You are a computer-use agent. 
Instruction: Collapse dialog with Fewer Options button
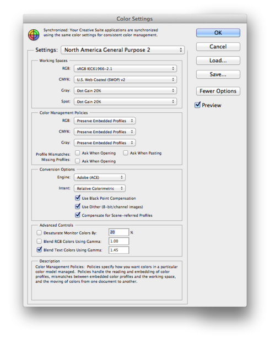(218, 91)
